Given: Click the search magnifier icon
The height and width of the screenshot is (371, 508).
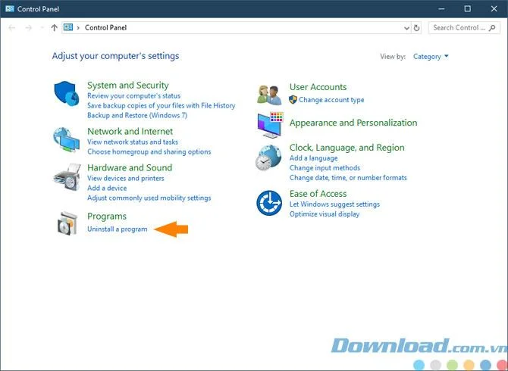Looking at the screenshot, I should pos(492,28).
